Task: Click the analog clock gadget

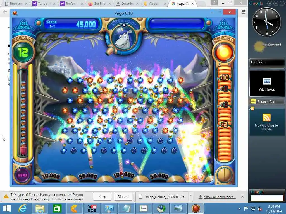Action: [266, 22]
